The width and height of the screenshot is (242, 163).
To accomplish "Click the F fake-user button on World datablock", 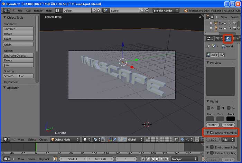I will pos(217,55).
